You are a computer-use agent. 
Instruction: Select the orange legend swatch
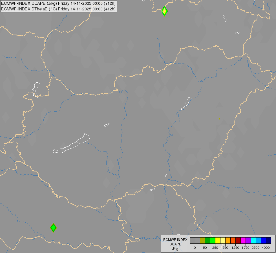[228, 241]
